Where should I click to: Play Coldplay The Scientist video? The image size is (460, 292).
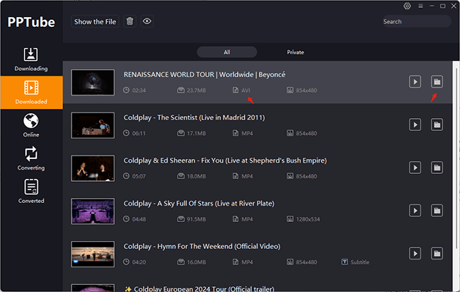click(x=415, y=124)
